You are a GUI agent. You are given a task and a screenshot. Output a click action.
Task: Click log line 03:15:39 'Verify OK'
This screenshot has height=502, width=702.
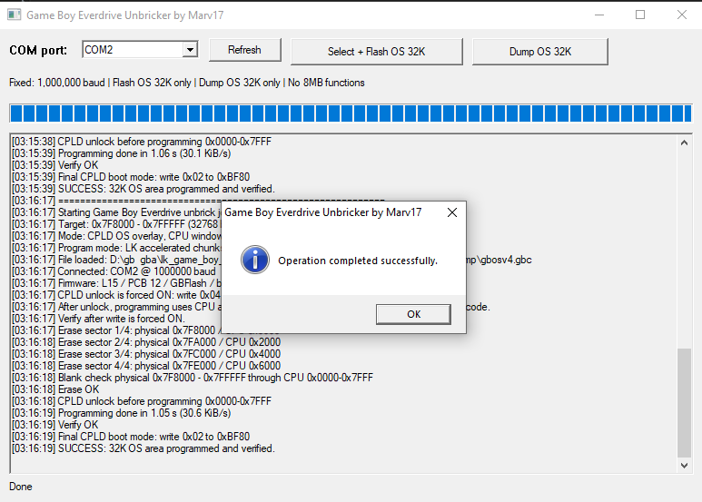coord(54,165)
